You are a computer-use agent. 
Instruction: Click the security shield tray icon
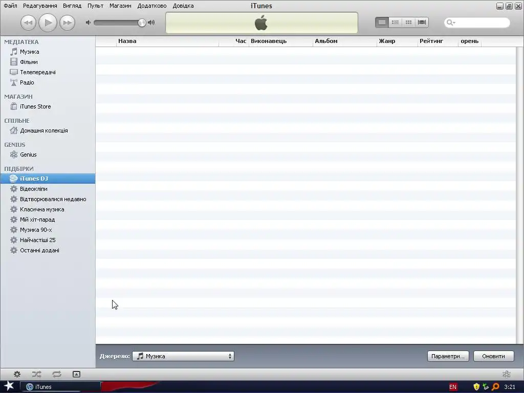(x=476, y=387)
